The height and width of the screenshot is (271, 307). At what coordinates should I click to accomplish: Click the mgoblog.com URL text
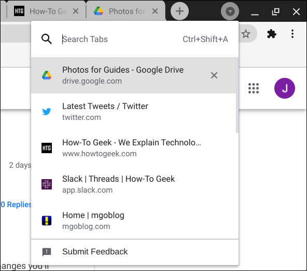tap(86, 226)
